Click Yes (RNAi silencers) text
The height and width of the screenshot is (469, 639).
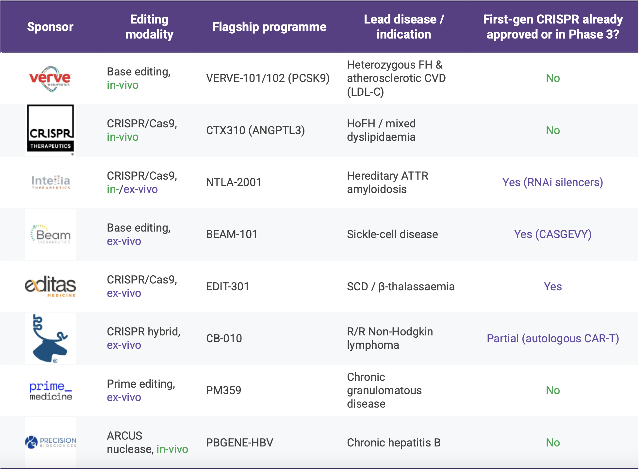pyautogui.click(x=552, y=182)
